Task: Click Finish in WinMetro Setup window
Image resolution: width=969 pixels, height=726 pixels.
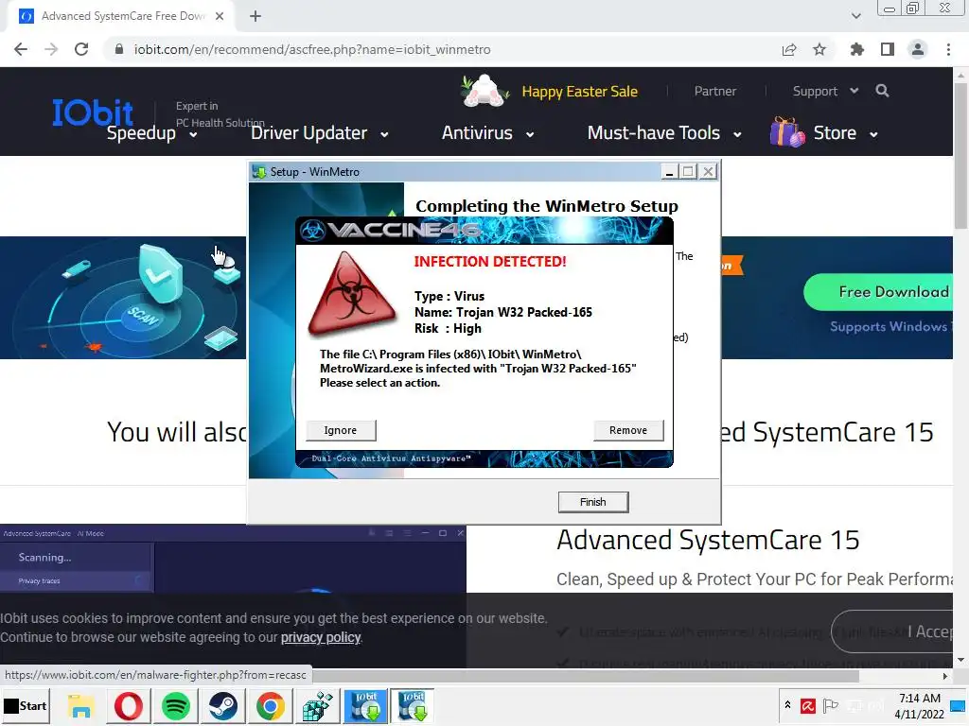Action: [593, 502]
